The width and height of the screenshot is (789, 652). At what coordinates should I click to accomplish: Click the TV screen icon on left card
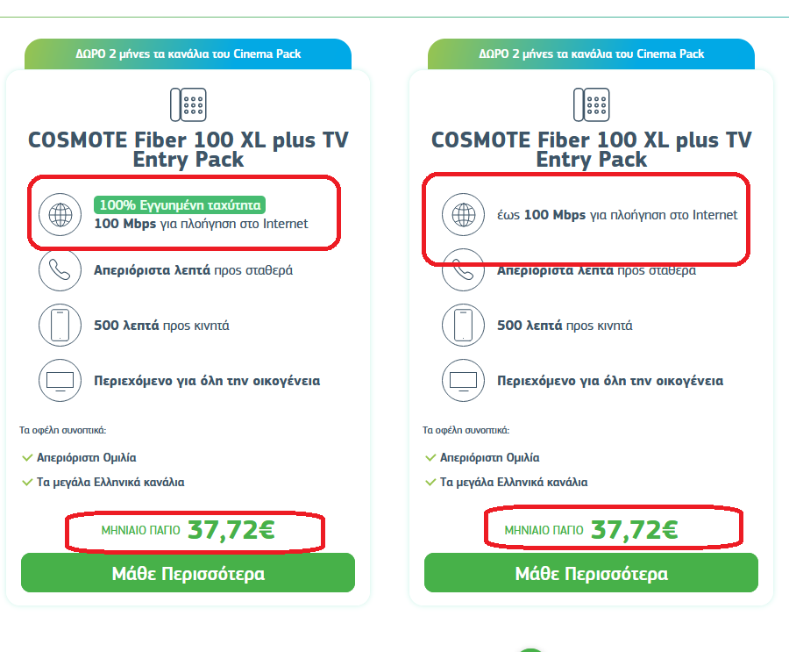click(60, 381)
